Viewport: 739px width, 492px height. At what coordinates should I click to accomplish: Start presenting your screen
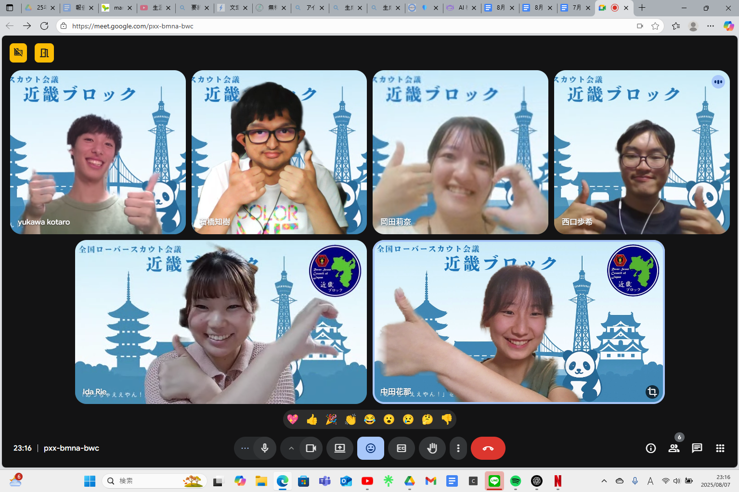340,448
